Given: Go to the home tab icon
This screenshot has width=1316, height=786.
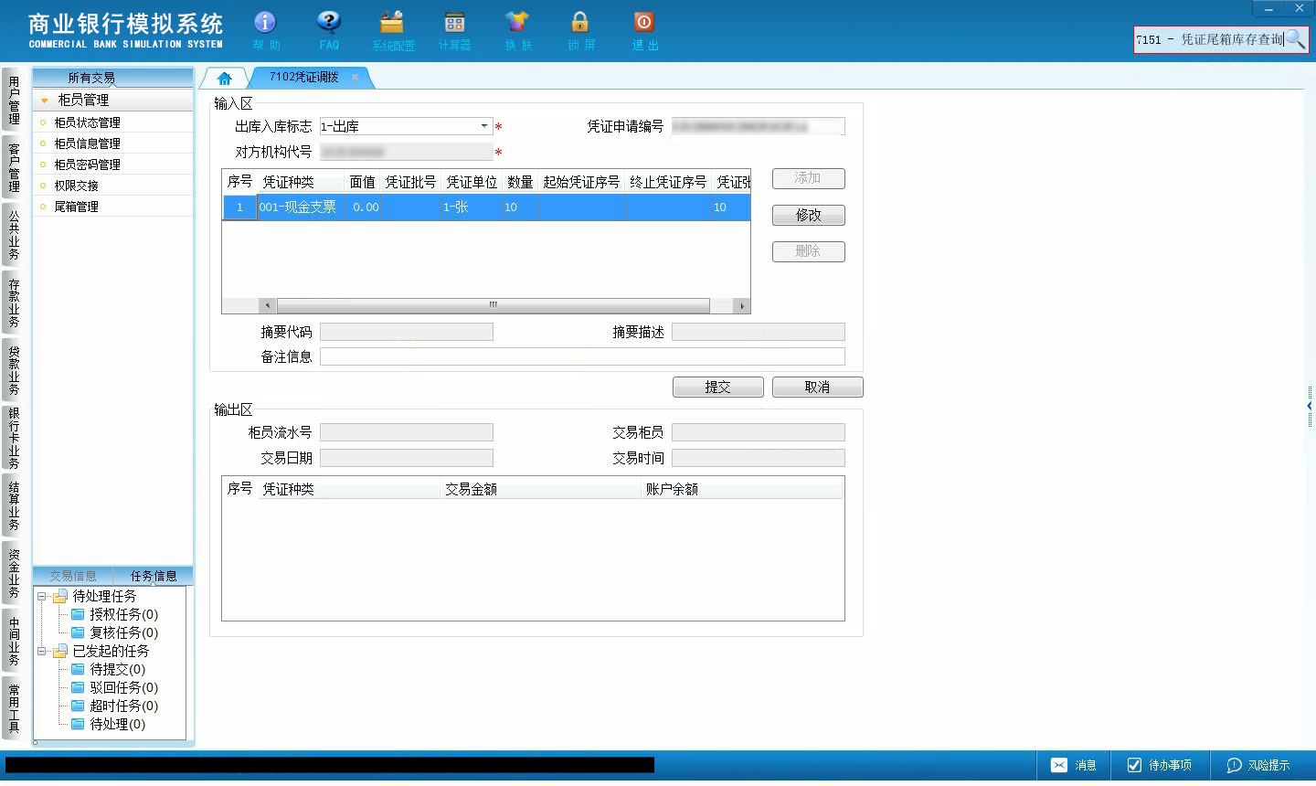Looking at the screenshot, I should 225,78.
